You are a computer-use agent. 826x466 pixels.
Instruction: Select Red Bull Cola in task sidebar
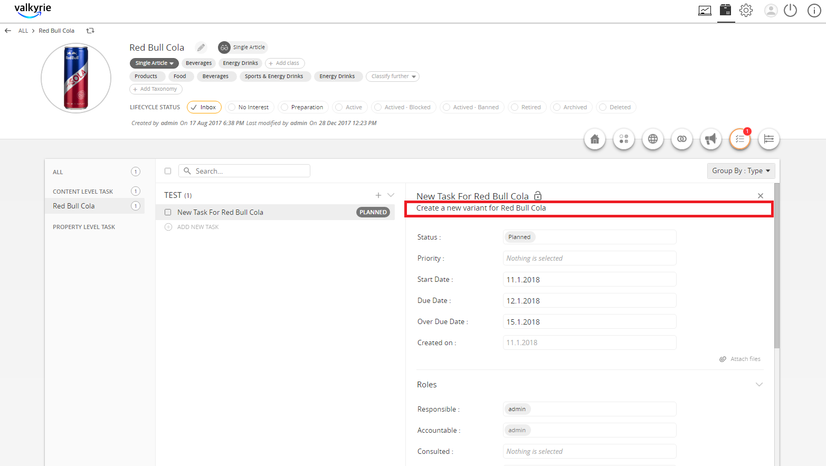point(95,206)
